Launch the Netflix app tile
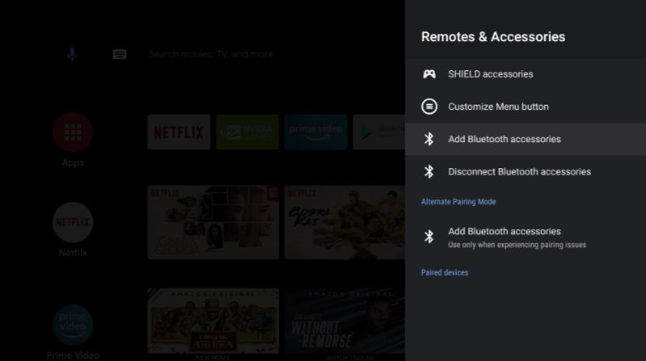646x361 pixels. [x=178, y=132]
